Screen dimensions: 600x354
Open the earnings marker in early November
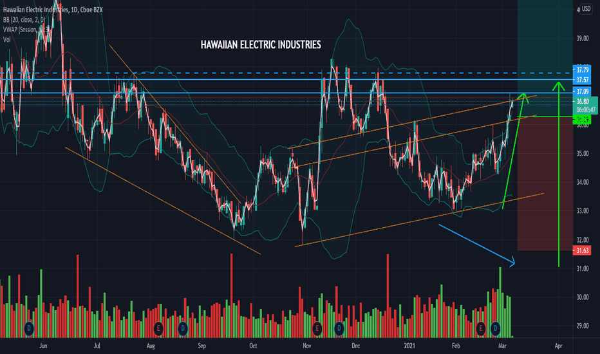(x=317, y=328)
